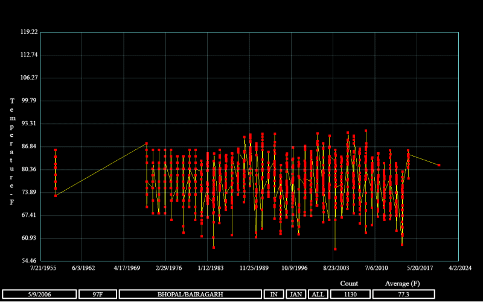The height and width of the screenshot is (303, 483).
Task: Click the average value 77.3
Action: (403, 295)
